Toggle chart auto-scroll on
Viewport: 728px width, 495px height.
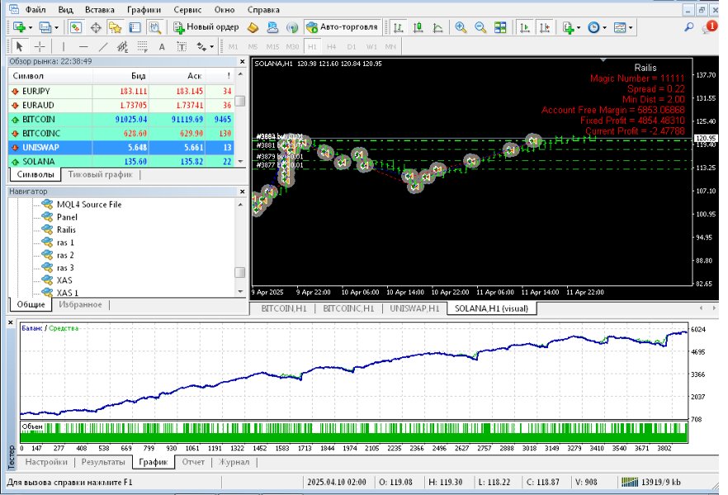[524, 26]
